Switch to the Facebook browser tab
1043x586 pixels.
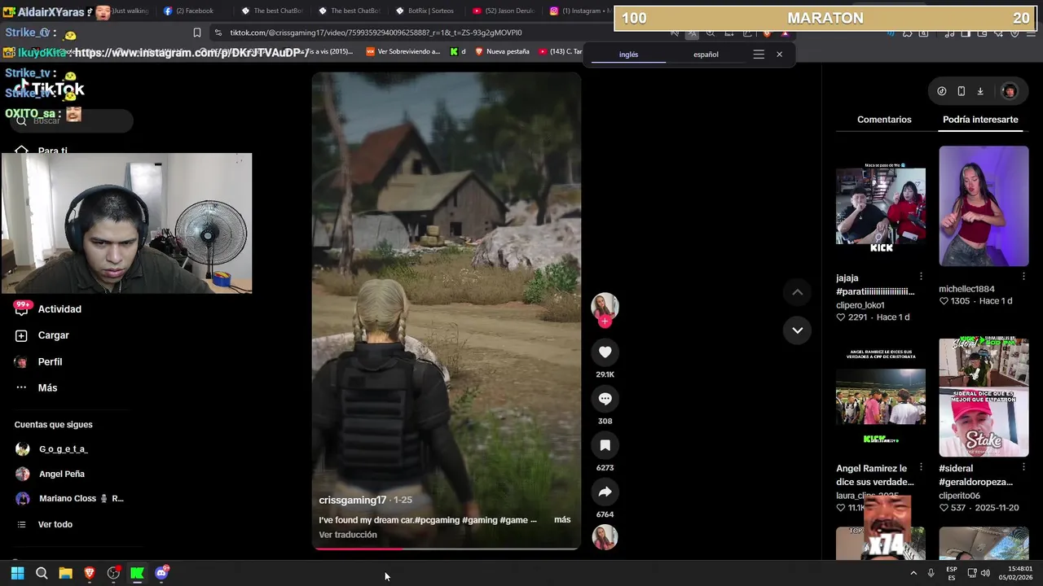point(189,11)
